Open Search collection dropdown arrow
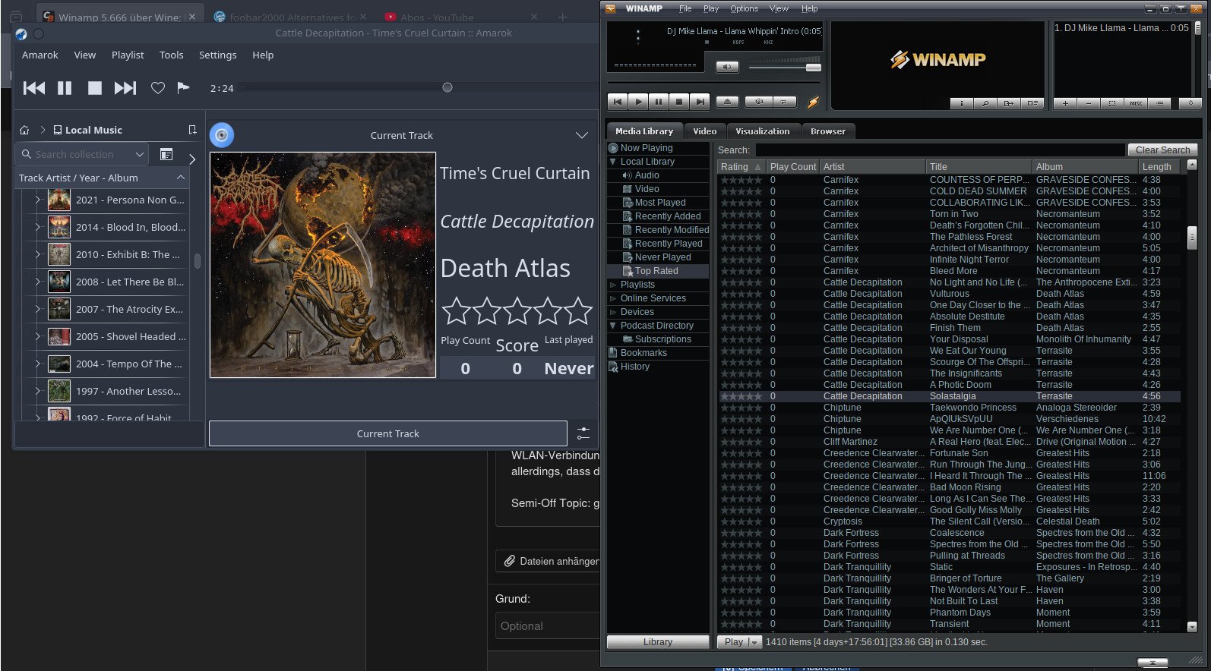This screenshot has height=671, width=1211. click(x=139, y=154)
